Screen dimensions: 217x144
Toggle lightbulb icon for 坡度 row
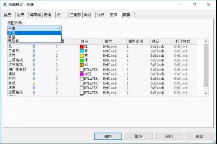click(x=34, y=88)
